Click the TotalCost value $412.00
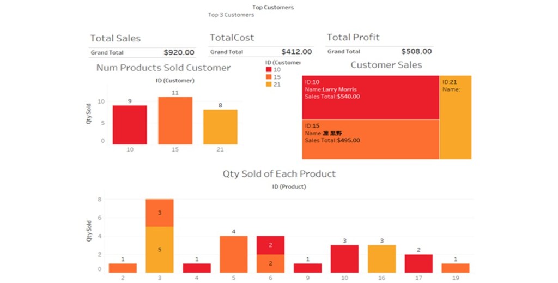 (x=296, y=52)
